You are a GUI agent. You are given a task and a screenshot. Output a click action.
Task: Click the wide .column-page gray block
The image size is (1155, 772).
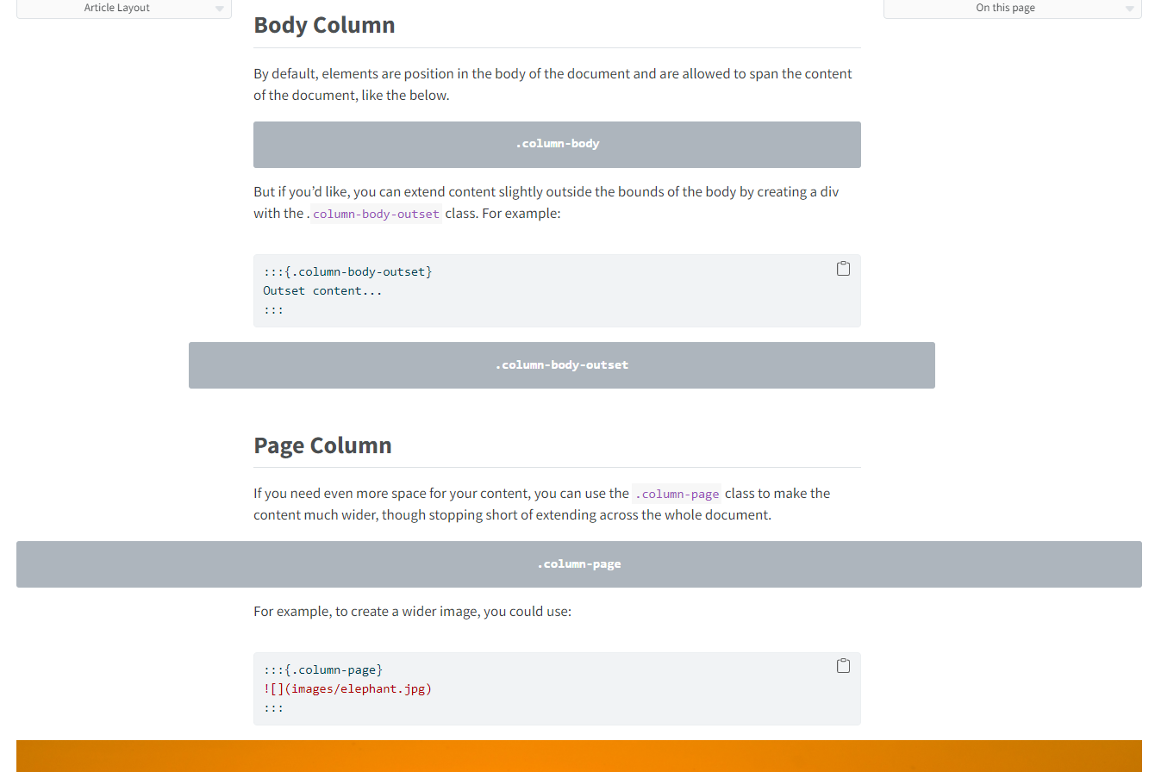(x=578, y=564)
